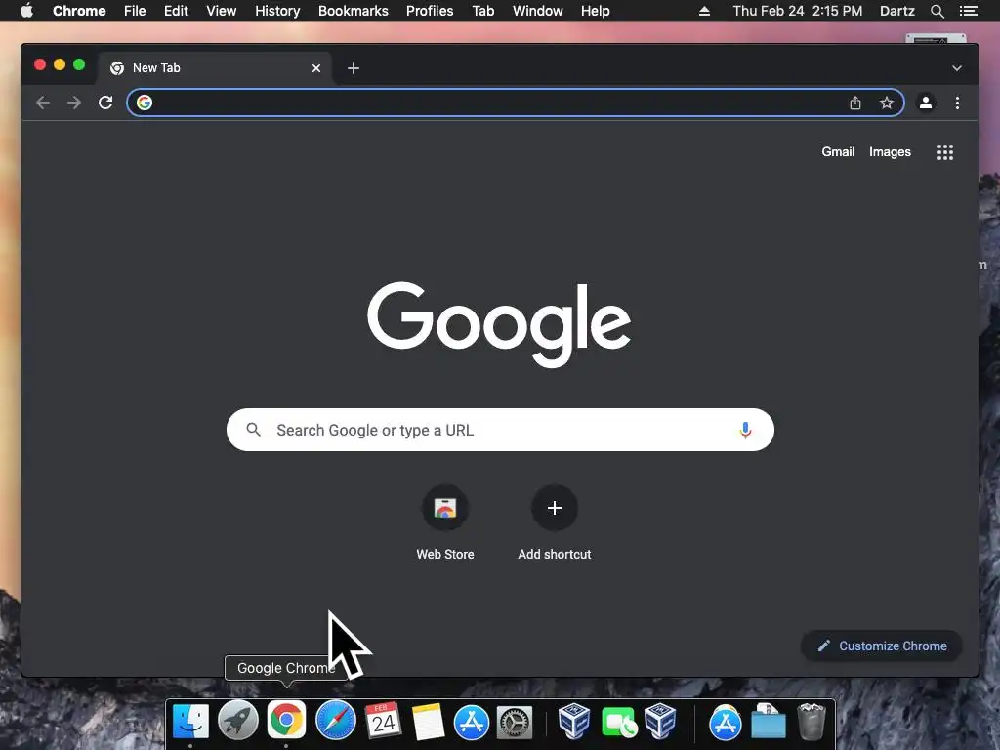Open VirtualBox icon next to System Preferences
The height and width of the screenshot is (750, 1000).
[x=574, y=722]
